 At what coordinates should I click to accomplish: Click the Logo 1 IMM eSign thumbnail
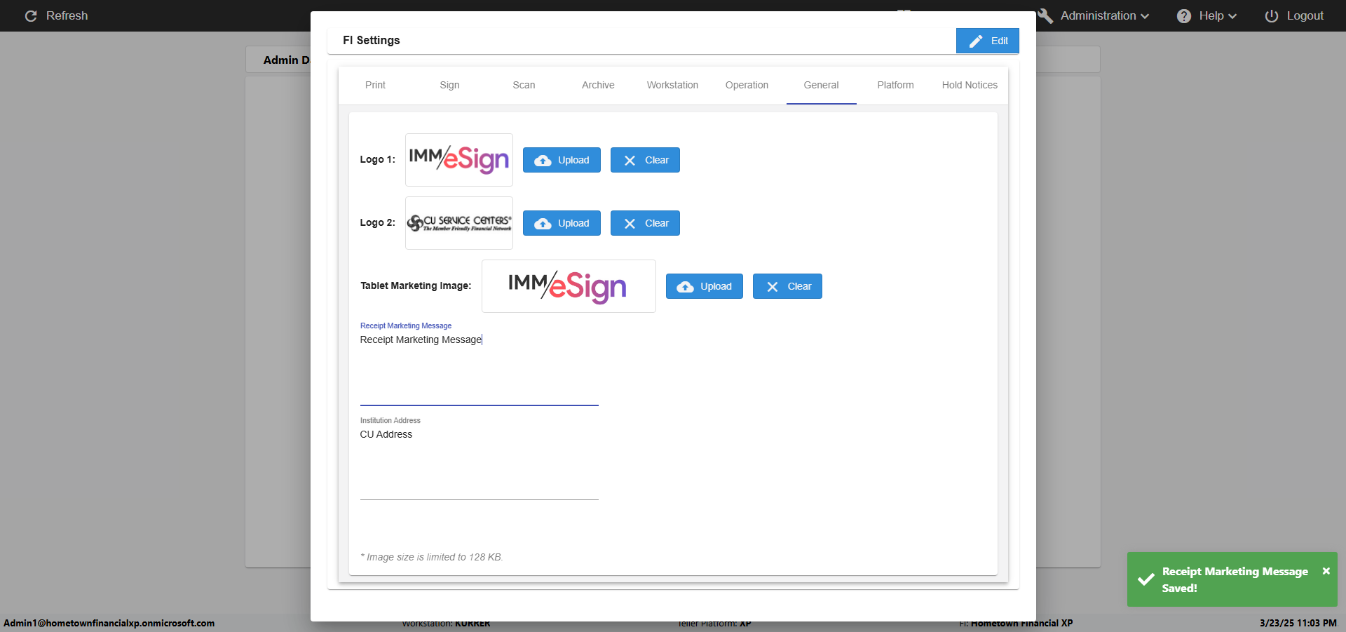pos(459,160)
